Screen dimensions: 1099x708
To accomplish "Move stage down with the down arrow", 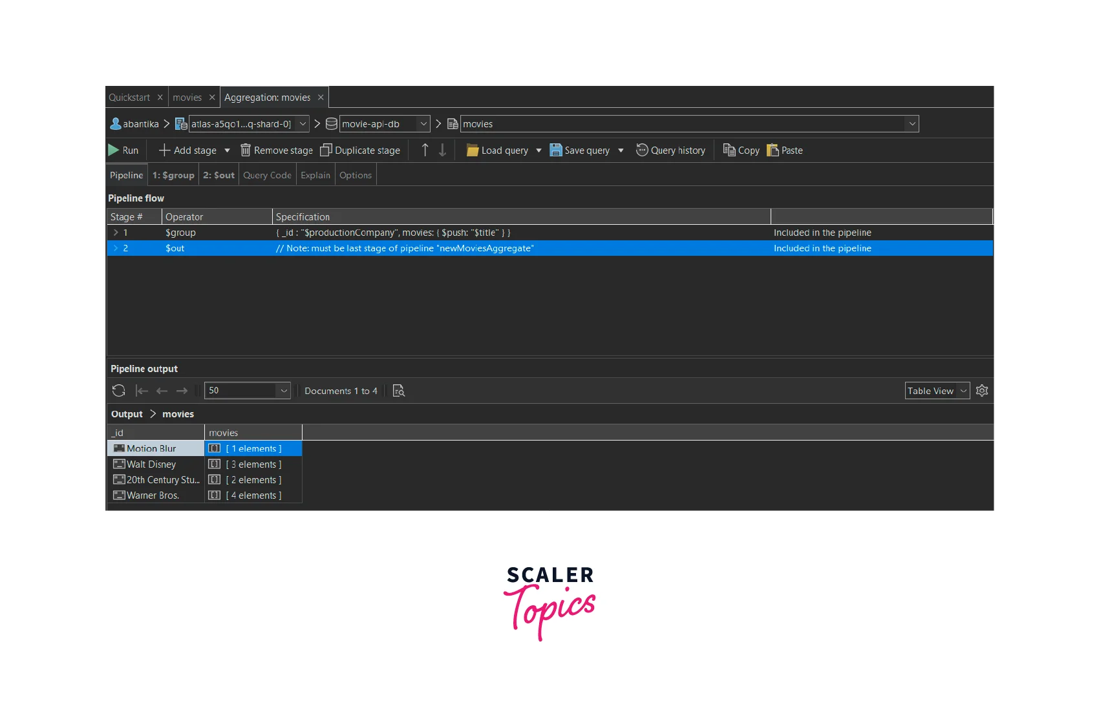I will point(443,151).
